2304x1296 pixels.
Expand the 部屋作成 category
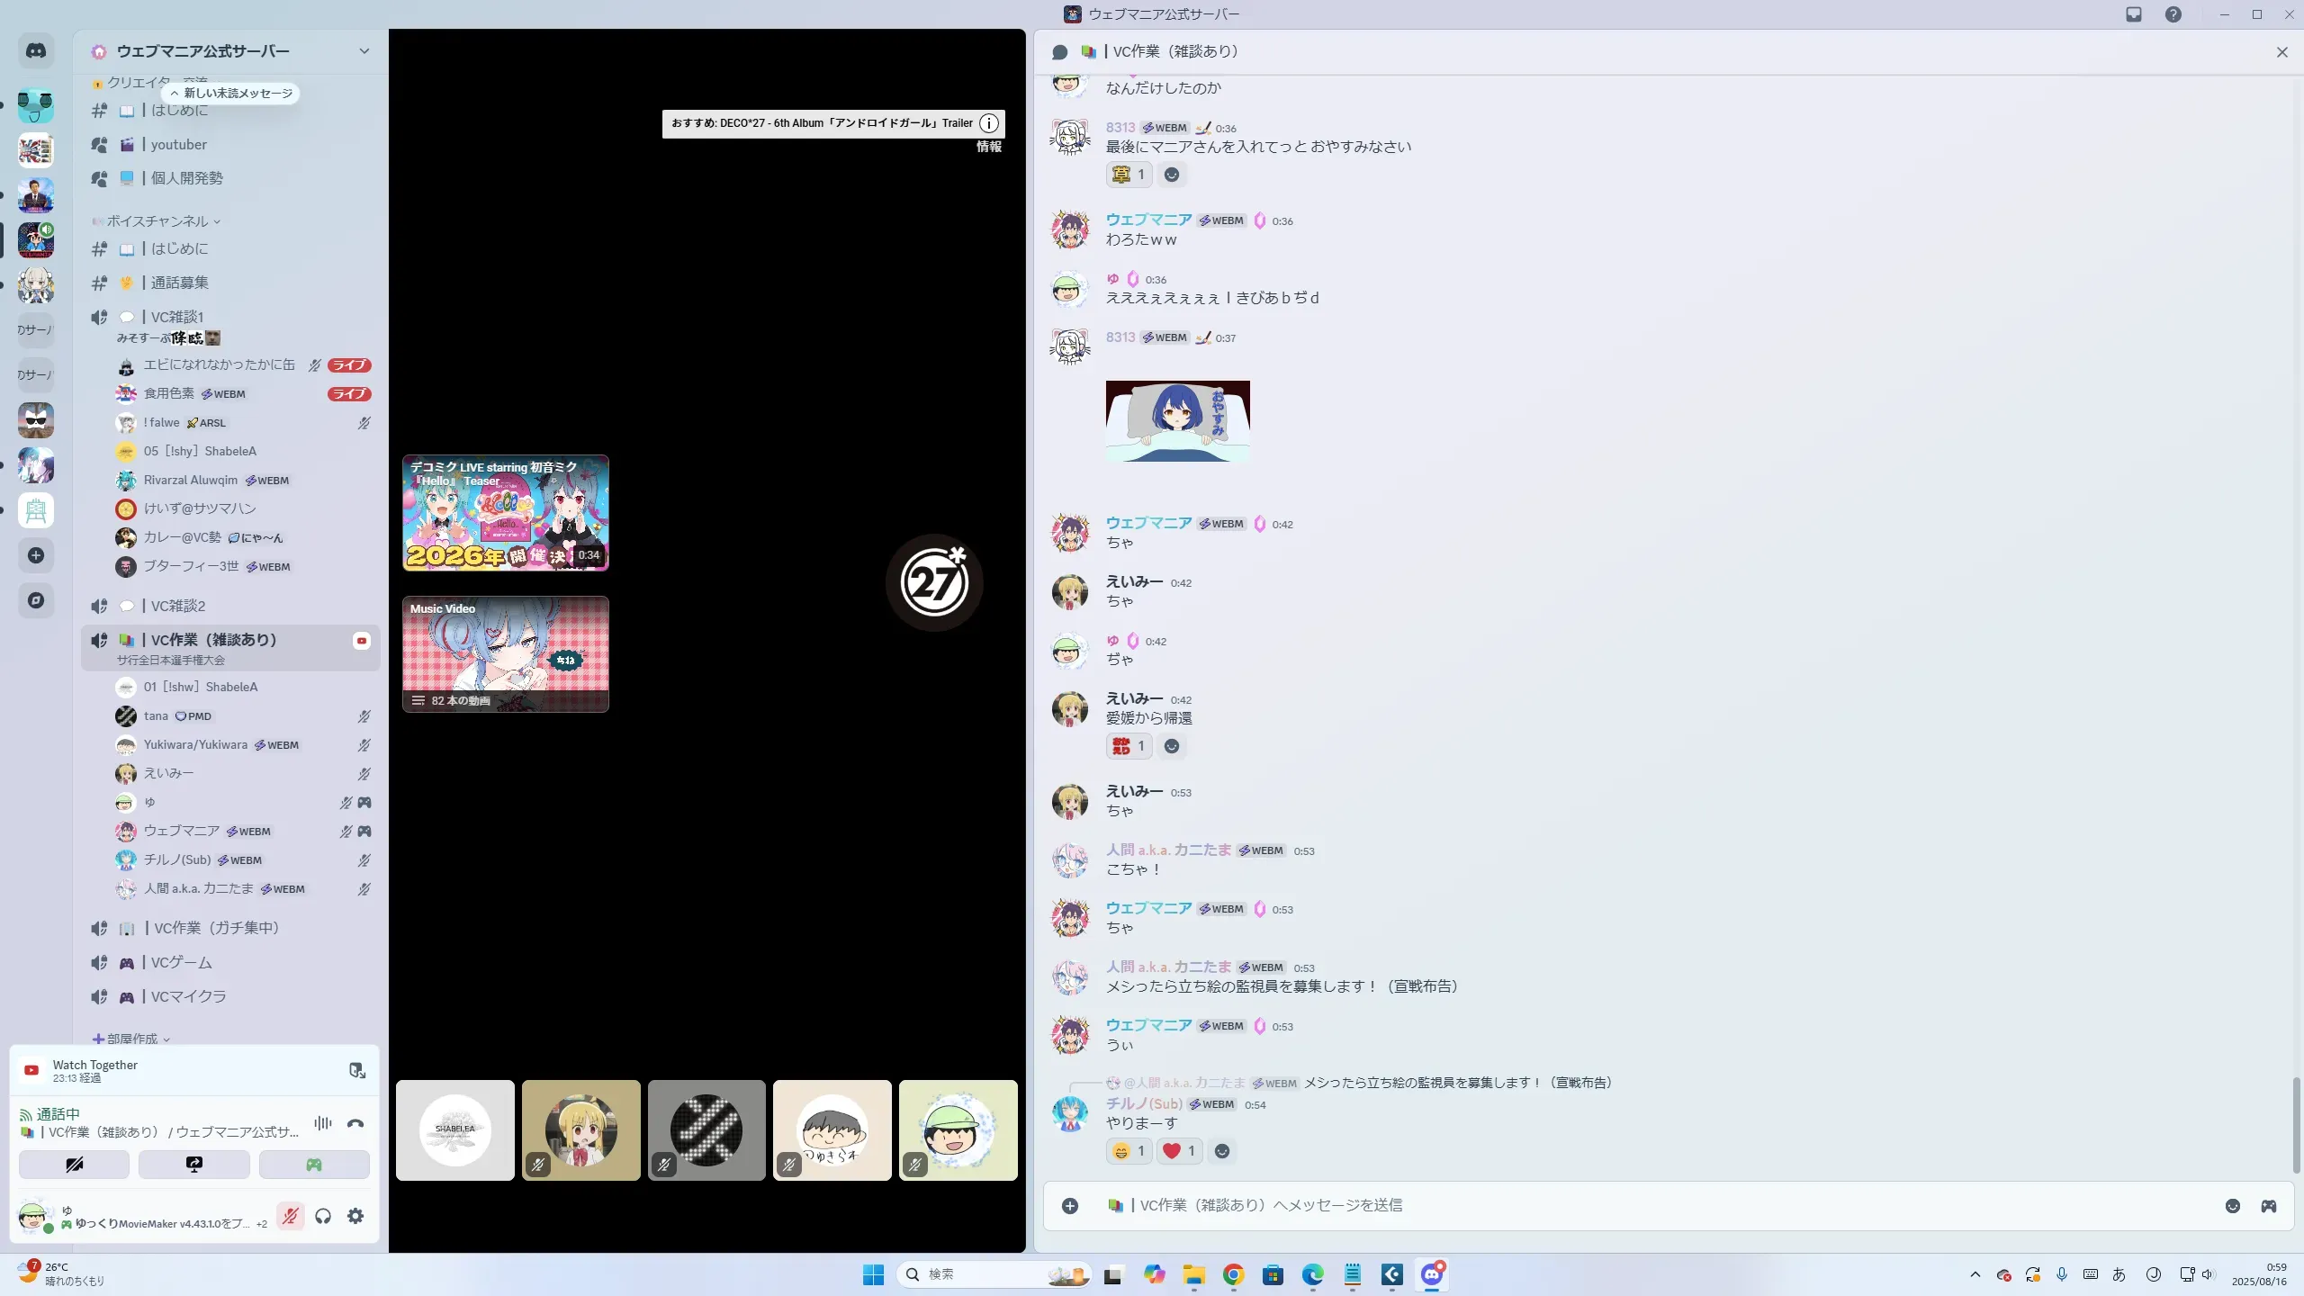(x=135, y=1039)
